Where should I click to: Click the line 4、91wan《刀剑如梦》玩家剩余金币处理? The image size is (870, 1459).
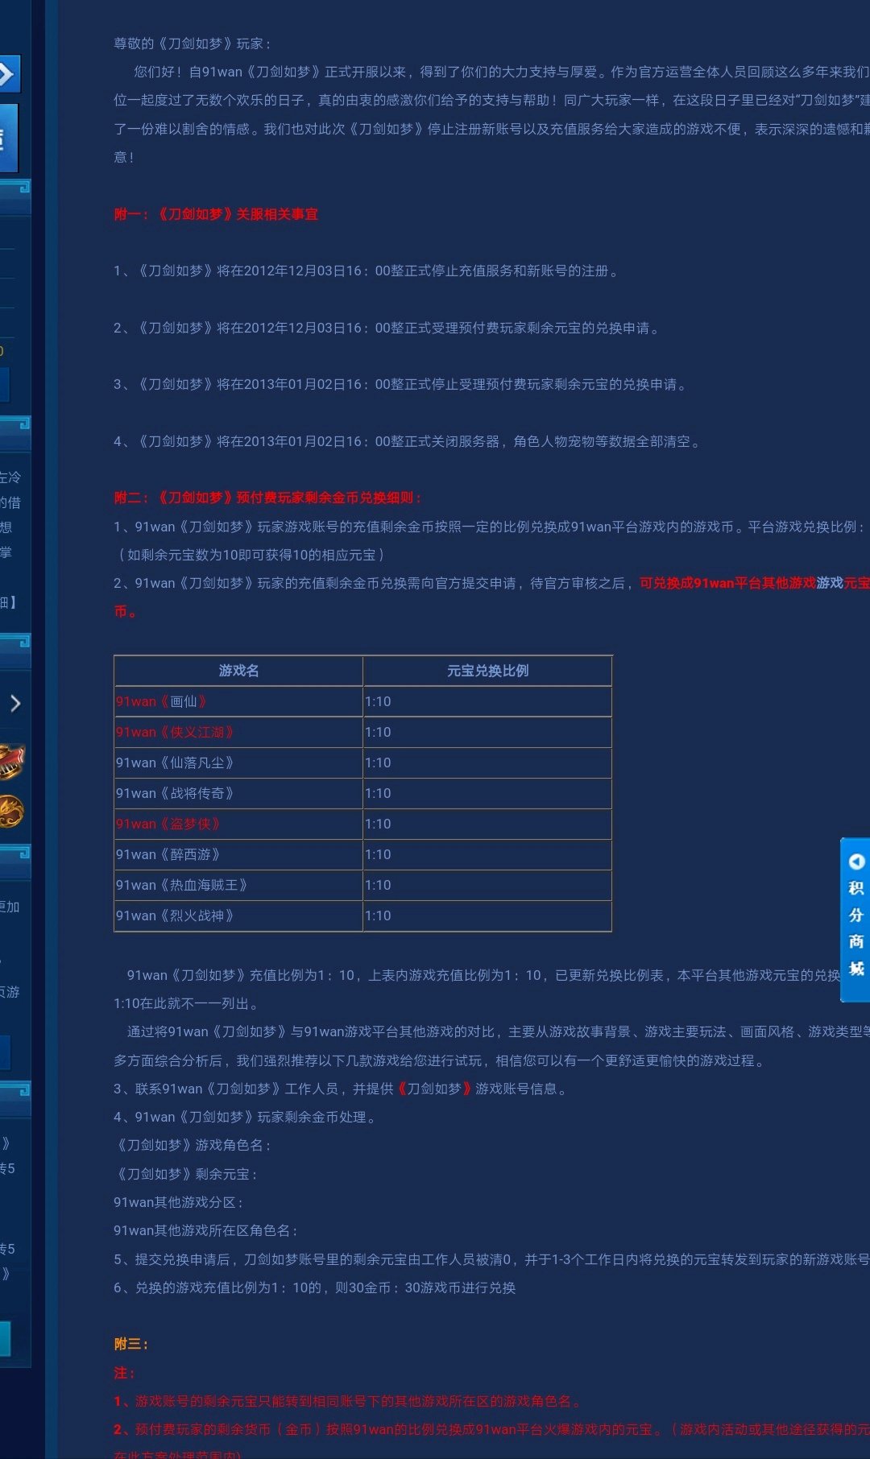click(x=245, y=1117)
